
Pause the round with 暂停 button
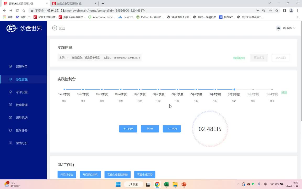point(150,129)
